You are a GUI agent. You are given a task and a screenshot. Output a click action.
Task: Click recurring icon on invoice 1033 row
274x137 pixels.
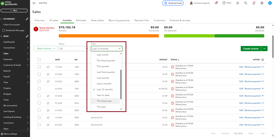tap(48, 74)
